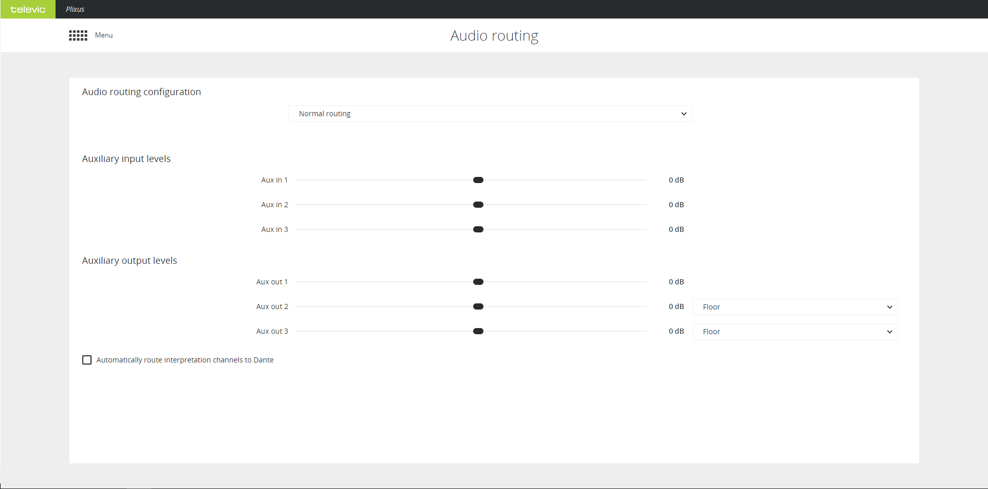Open the Menu grid icon
The height and width of the screenshot is (489, 988).
click(78, 35)
